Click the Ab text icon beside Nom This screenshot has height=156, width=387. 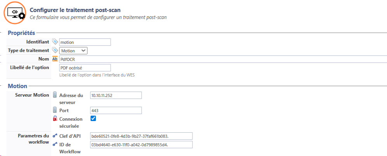(55, 59)
